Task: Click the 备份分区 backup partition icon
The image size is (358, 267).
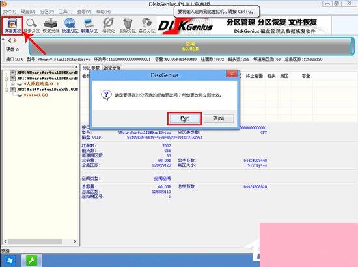Action: pos(147,25)
